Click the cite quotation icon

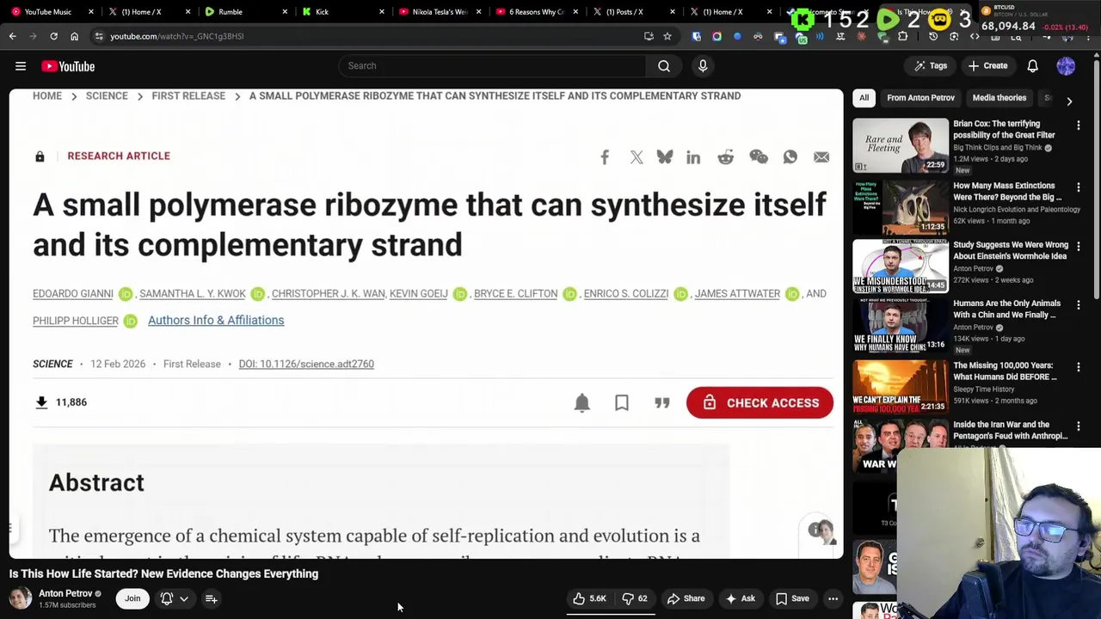pyautogui.click(x=662, y=402)
